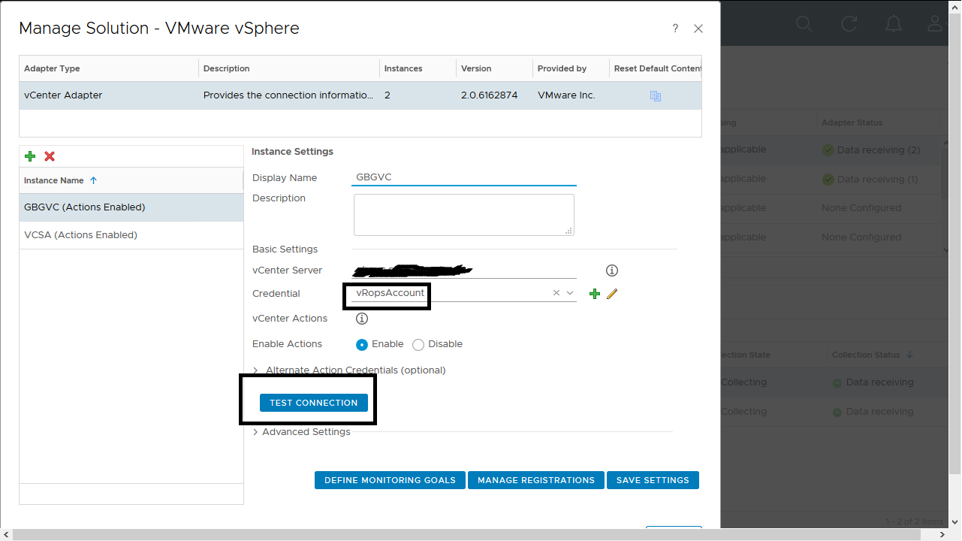Edit credential with the pencil icon
Image resolution: width=962 pixels, height=541 pixels.
612,294
